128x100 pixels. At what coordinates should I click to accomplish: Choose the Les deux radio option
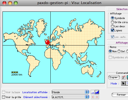click(112, 26)
